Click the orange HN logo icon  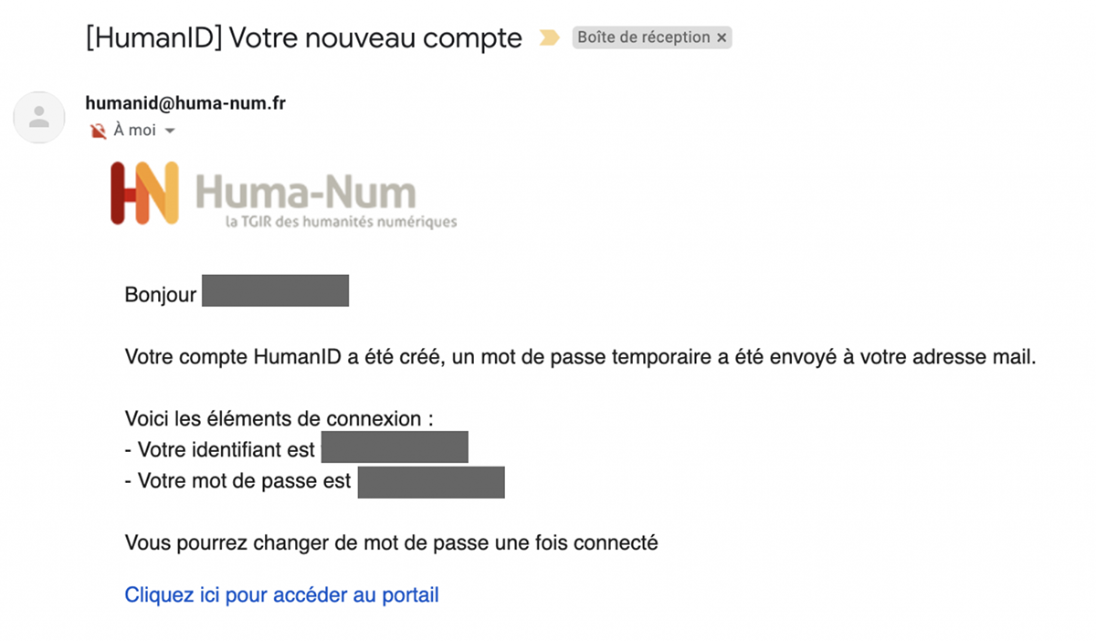click(144, 193)
